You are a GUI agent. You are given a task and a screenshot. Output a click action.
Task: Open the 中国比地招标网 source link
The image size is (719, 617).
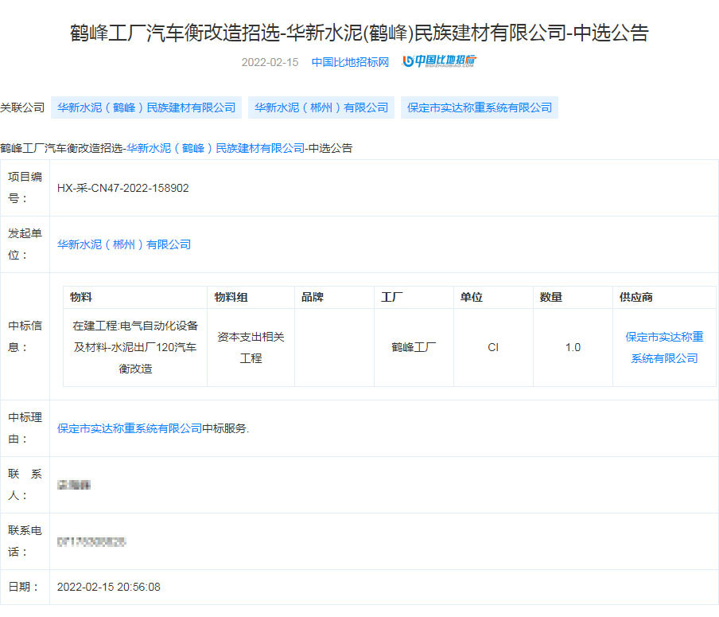coord(350,62)
